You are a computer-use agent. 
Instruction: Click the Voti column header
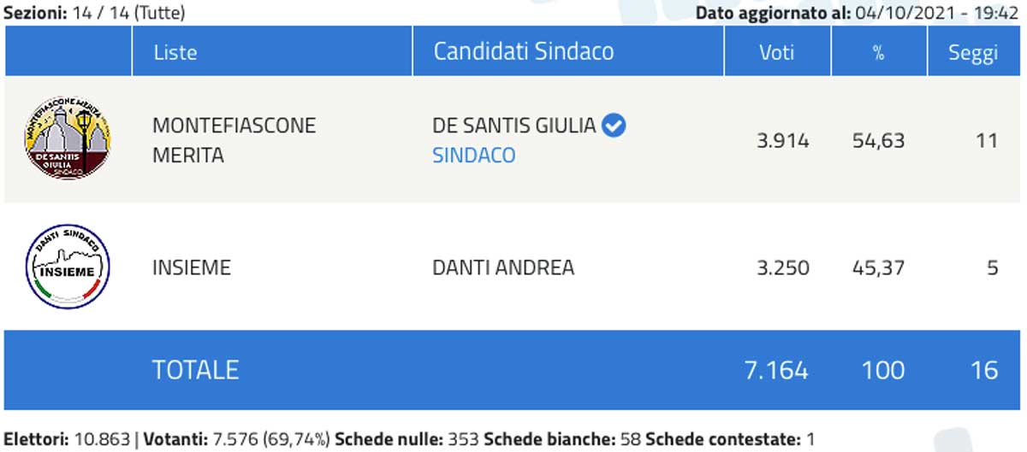pos(777,52)
